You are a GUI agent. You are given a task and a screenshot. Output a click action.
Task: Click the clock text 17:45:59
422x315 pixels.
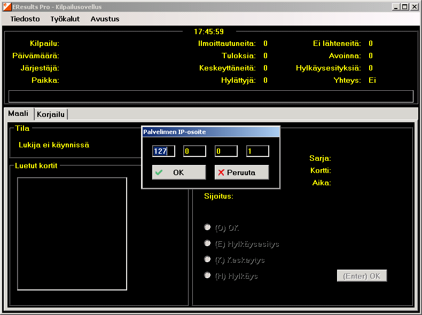coord(209,31)
